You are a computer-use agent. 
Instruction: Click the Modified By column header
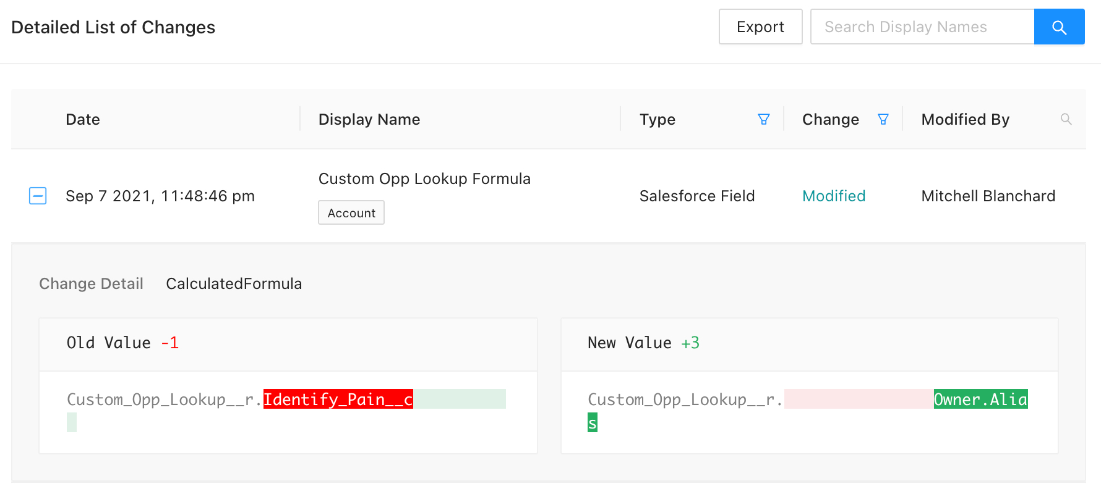click(965, 119)
